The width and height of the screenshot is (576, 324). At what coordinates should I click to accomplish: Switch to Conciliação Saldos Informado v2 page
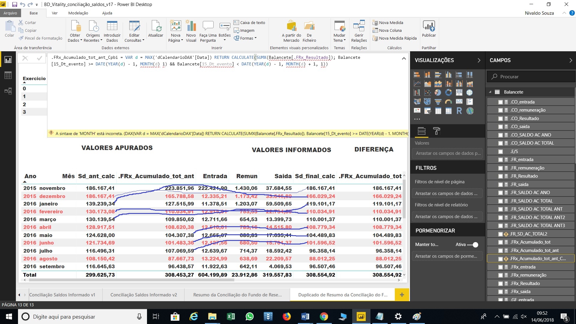click(144, 295)
